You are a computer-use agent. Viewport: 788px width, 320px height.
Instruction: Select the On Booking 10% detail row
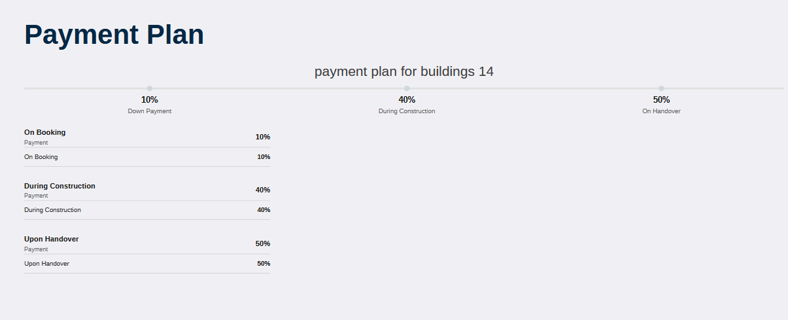click(147, 157)
